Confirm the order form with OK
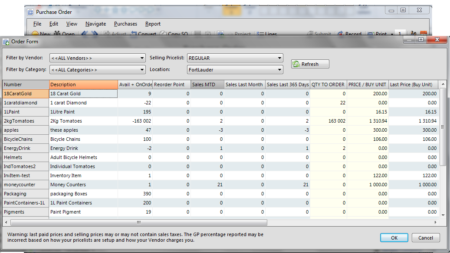The height and width of the screenshot is (253, 450). (394, 238)
